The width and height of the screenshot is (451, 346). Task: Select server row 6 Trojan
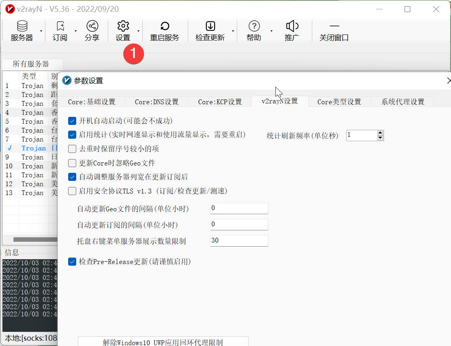coord(30,130)
